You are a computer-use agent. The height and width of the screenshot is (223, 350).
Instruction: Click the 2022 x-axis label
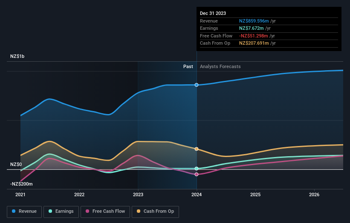point(79,195)
